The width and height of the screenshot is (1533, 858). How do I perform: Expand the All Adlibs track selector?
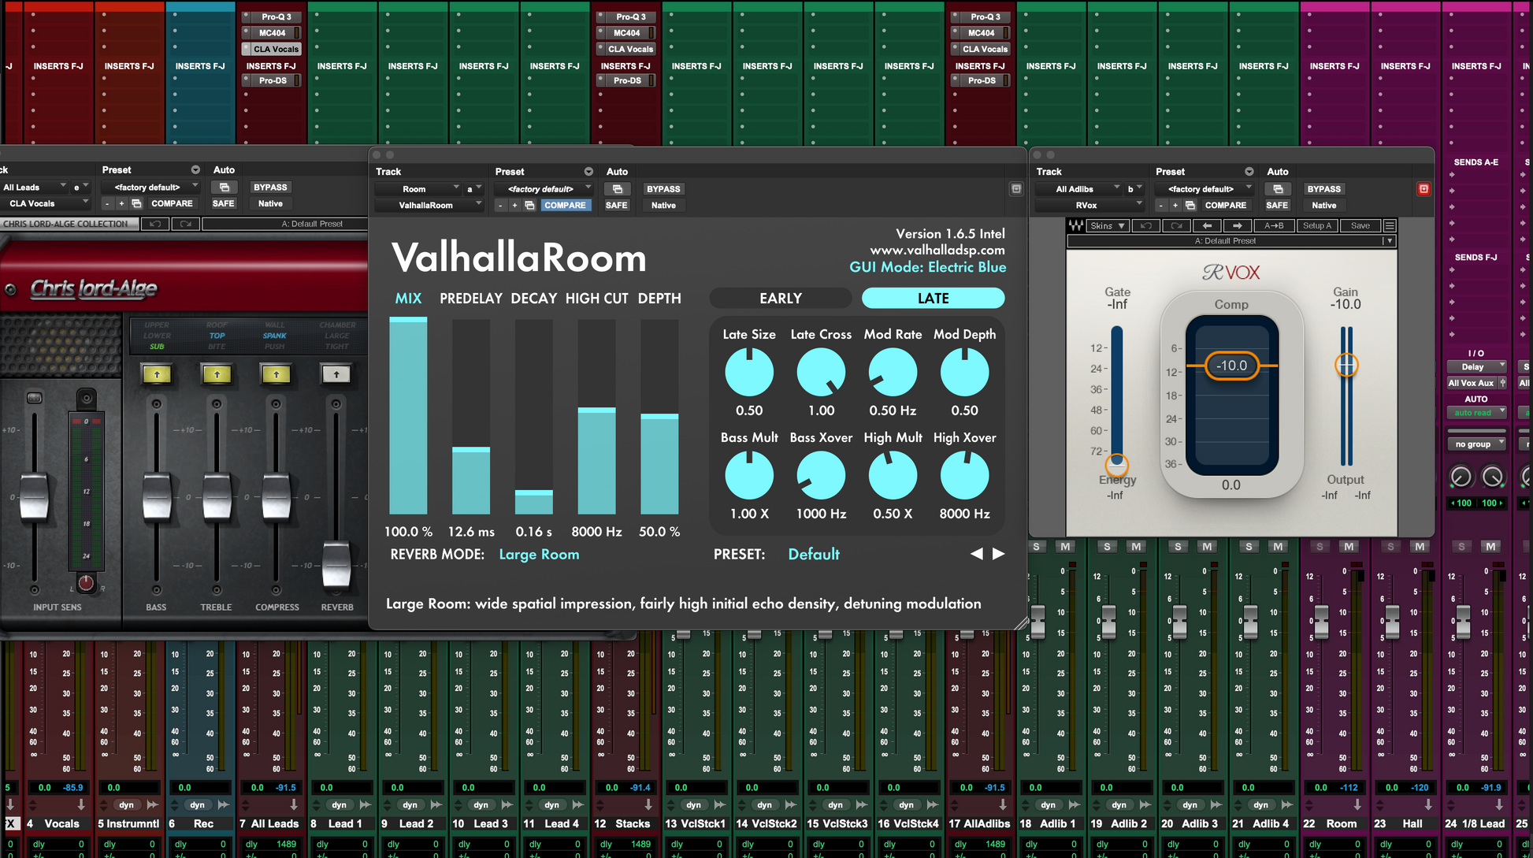1079,189
